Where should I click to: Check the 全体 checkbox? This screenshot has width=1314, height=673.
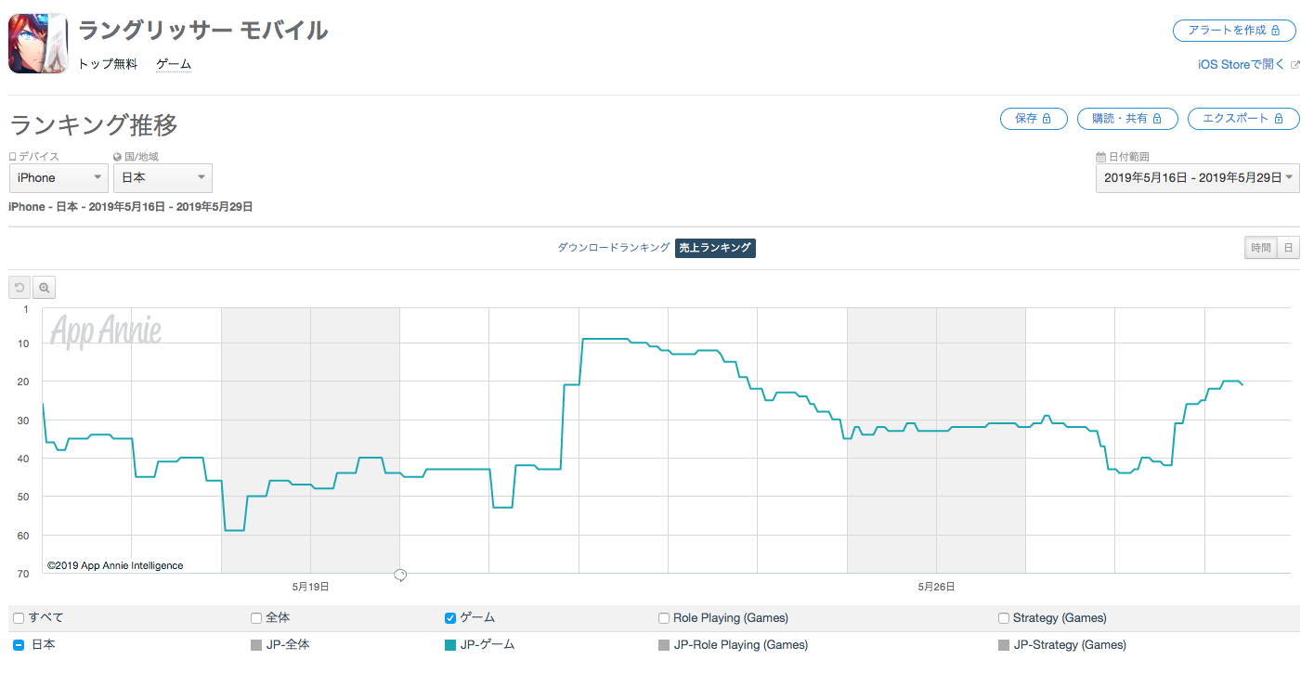[256, 618]
